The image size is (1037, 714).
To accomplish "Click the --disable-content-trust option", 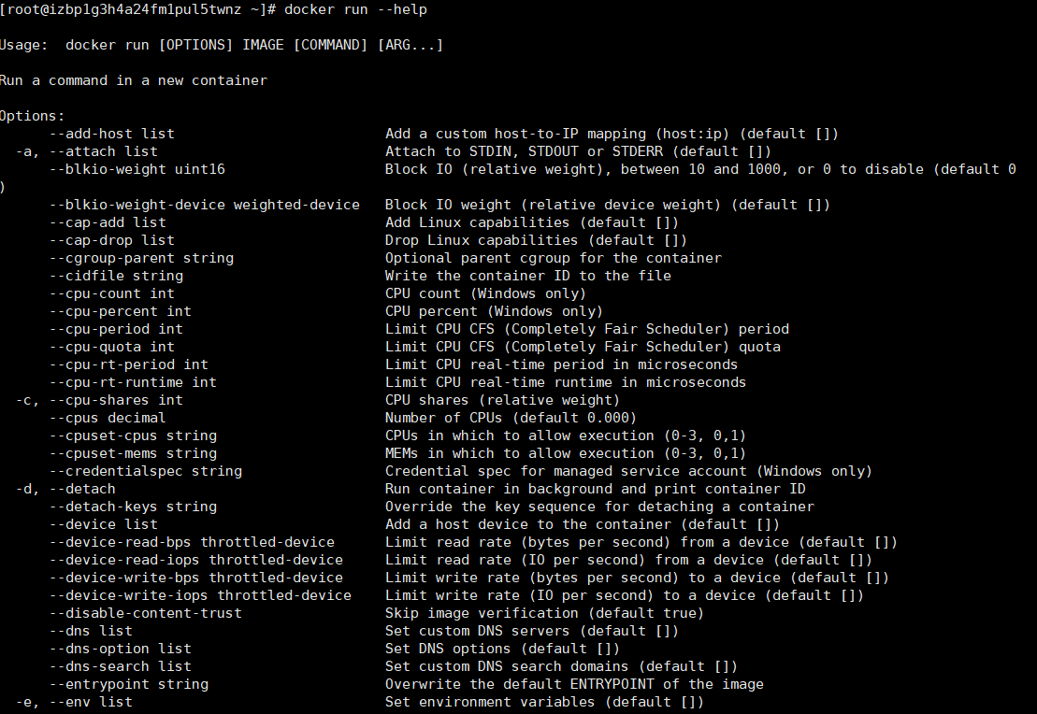I will pos(146,613).
